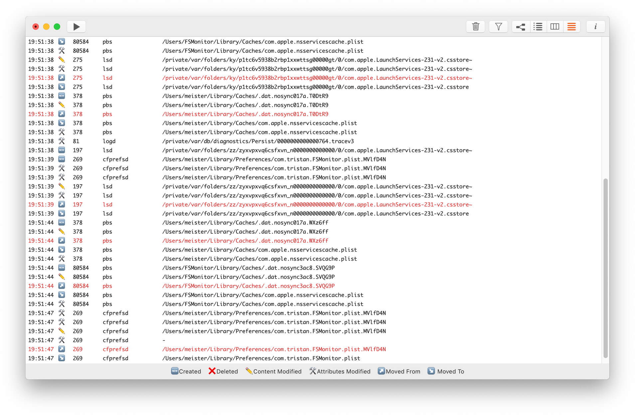Minimize the window using yellow button
The height and width of the screenshot is (415, 635).
[x=46, y=27]
